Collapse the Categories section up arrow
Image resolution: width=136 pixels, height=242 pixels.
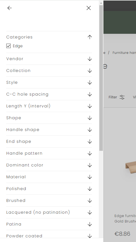point(90,37)
